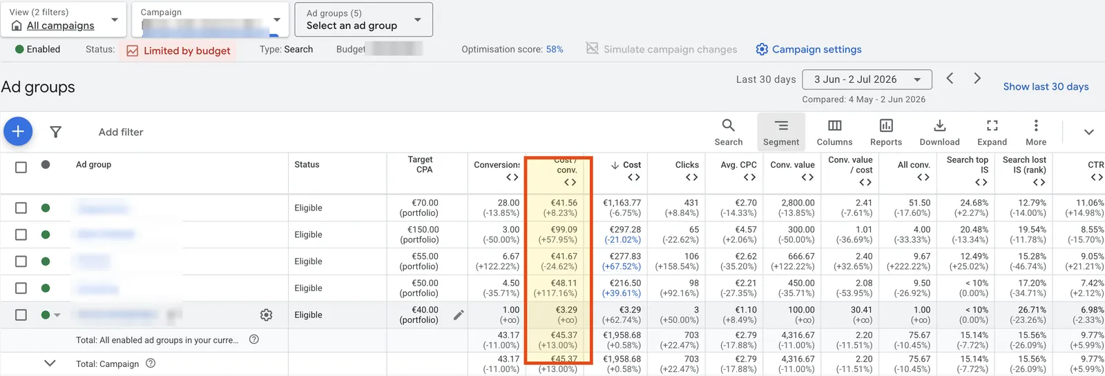Click the (-21.02%) cost change value
This screenshot has height=376, width=1105.
[622, 239]
